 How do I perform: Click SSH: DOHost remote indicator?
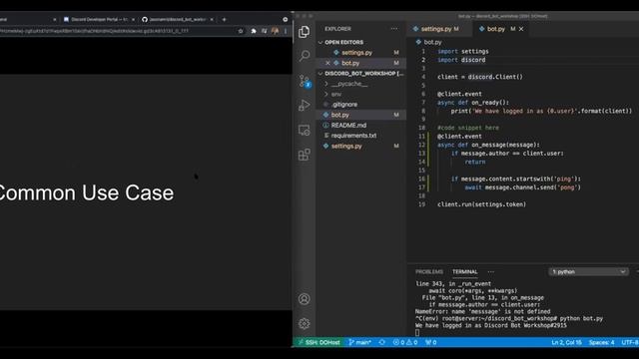click(x=319, y=342)
